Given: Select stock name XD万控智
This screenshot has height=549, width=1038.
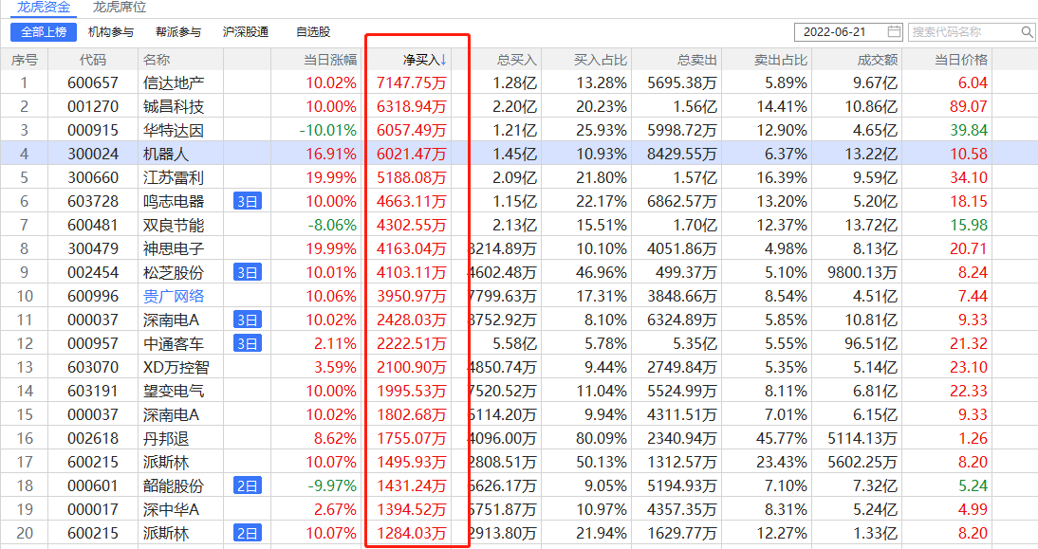Looking at the screenshot, I should coord(176,367).
